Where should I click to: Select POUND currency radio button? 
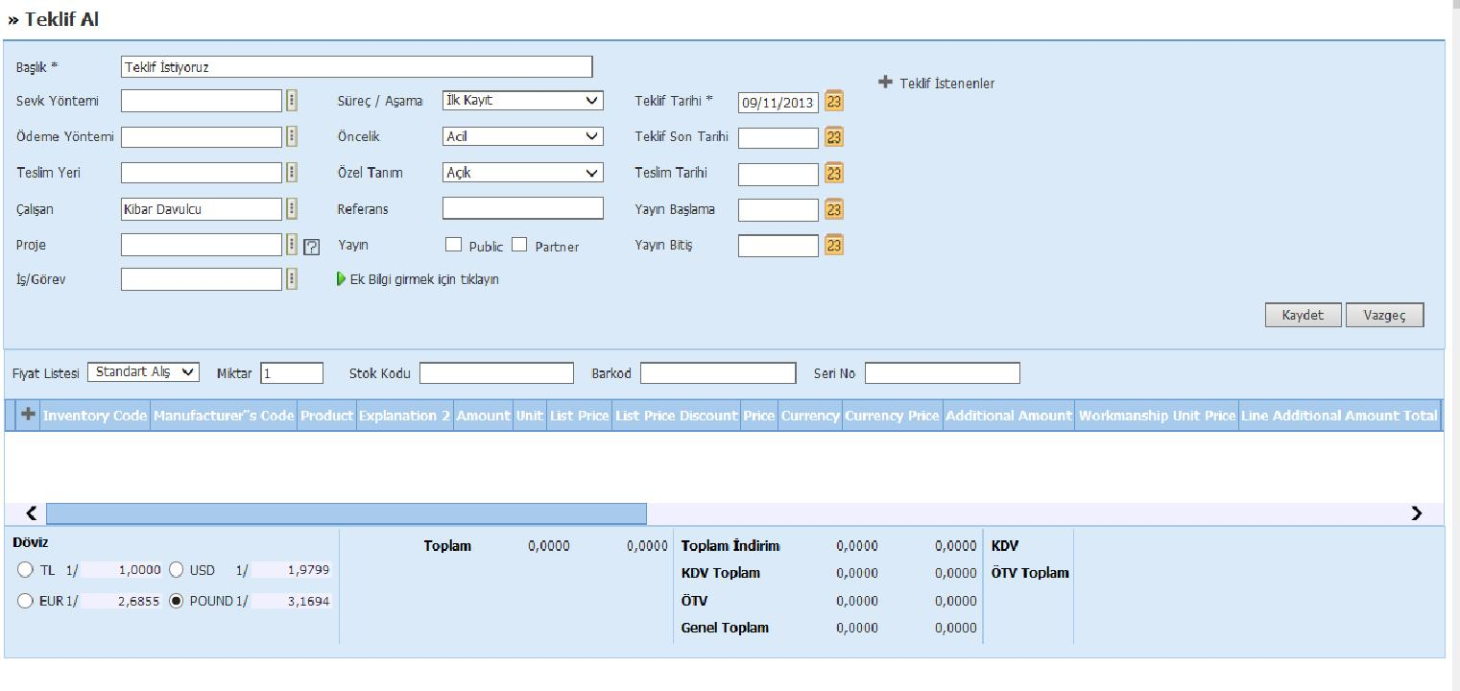pyautogui.click(x=177, y=602)
